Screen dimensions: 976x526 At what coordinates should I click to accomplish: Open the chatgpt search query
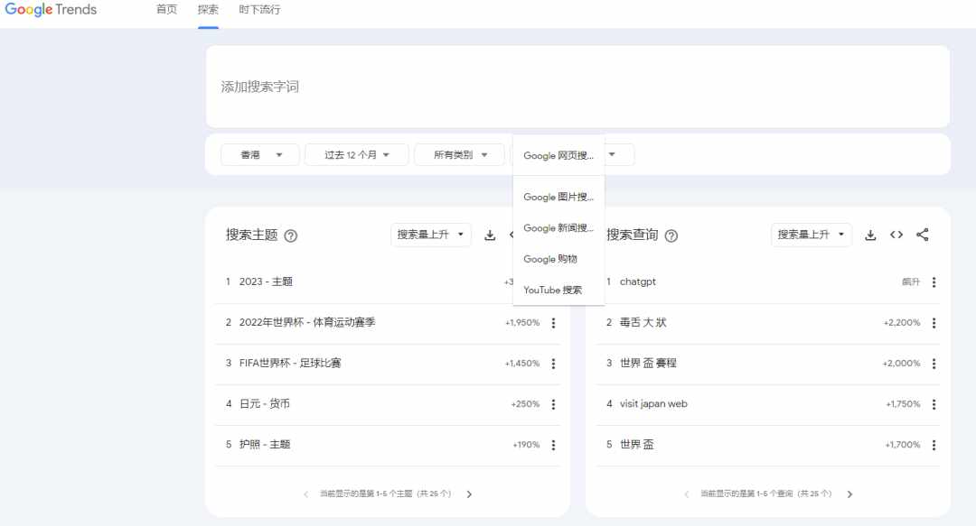[x=637, y=281]
